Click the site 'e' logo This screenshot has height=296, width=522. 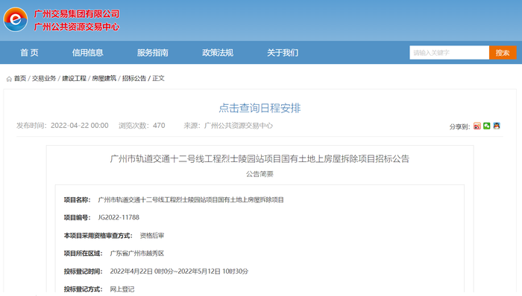16,19
